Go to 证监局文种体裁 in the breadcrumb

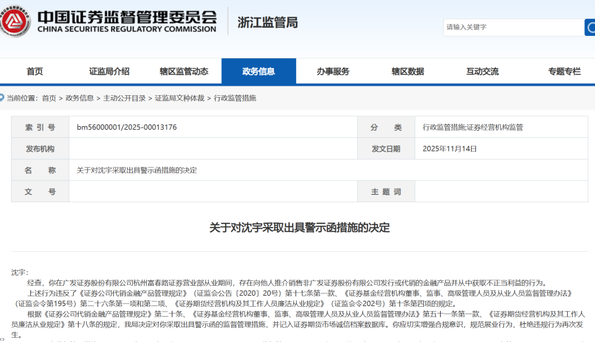[180, 98]
